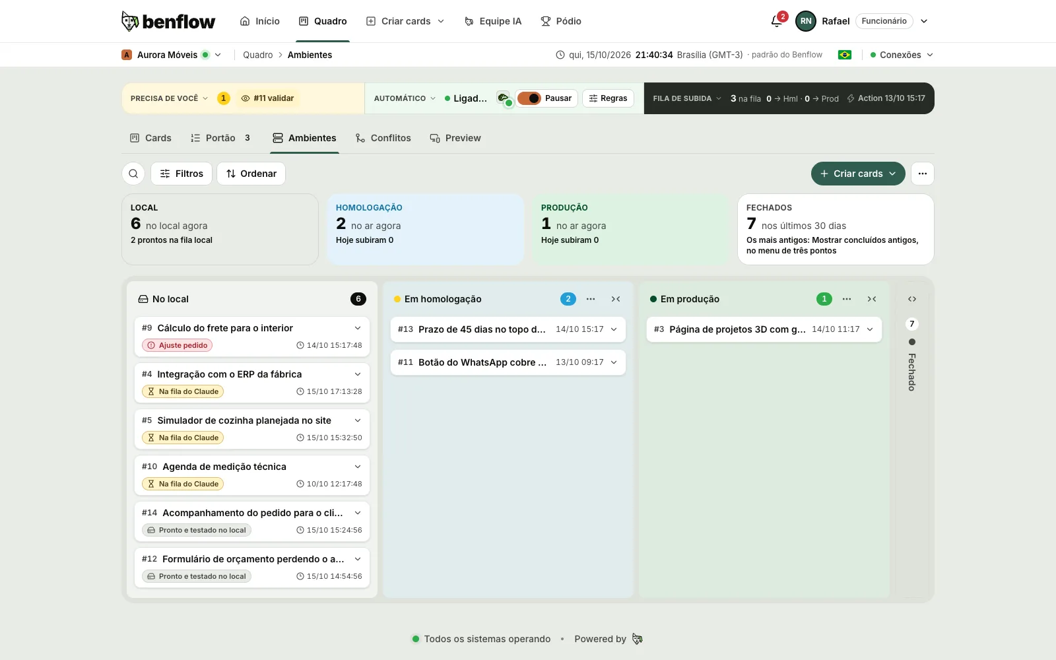Open the Quadro menu item
Image resolution: width=1056 pixels, height=660 pixels.
click(x=323, y=21)
